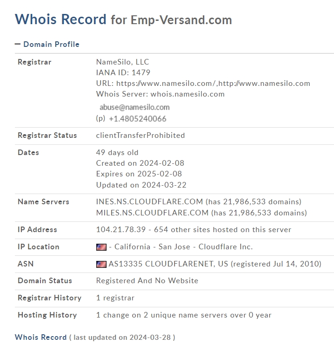Click the Registrar Status row label
334x344 pixels.
tap(47, 136)
